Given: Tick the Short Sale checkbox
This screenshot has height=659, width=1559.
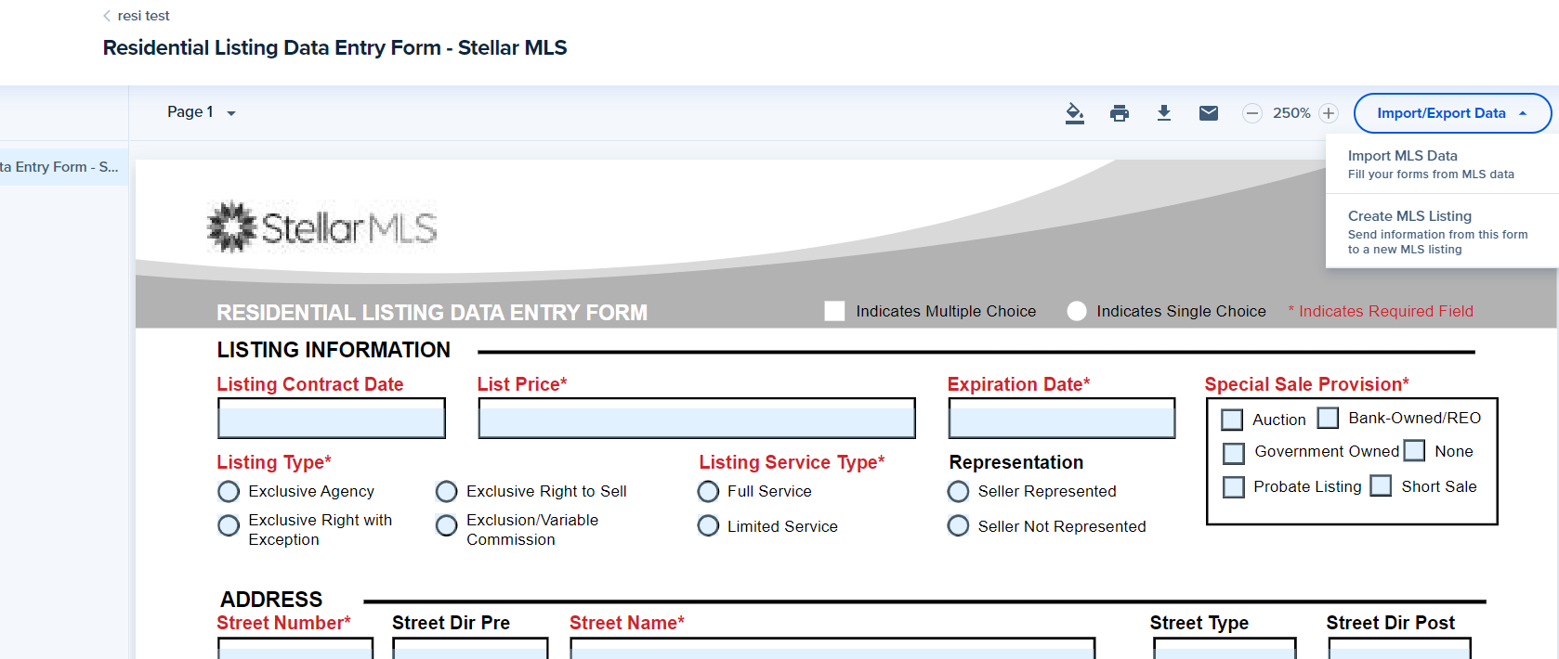Looking at the screenshot, I should click(x=1382, y=486).
